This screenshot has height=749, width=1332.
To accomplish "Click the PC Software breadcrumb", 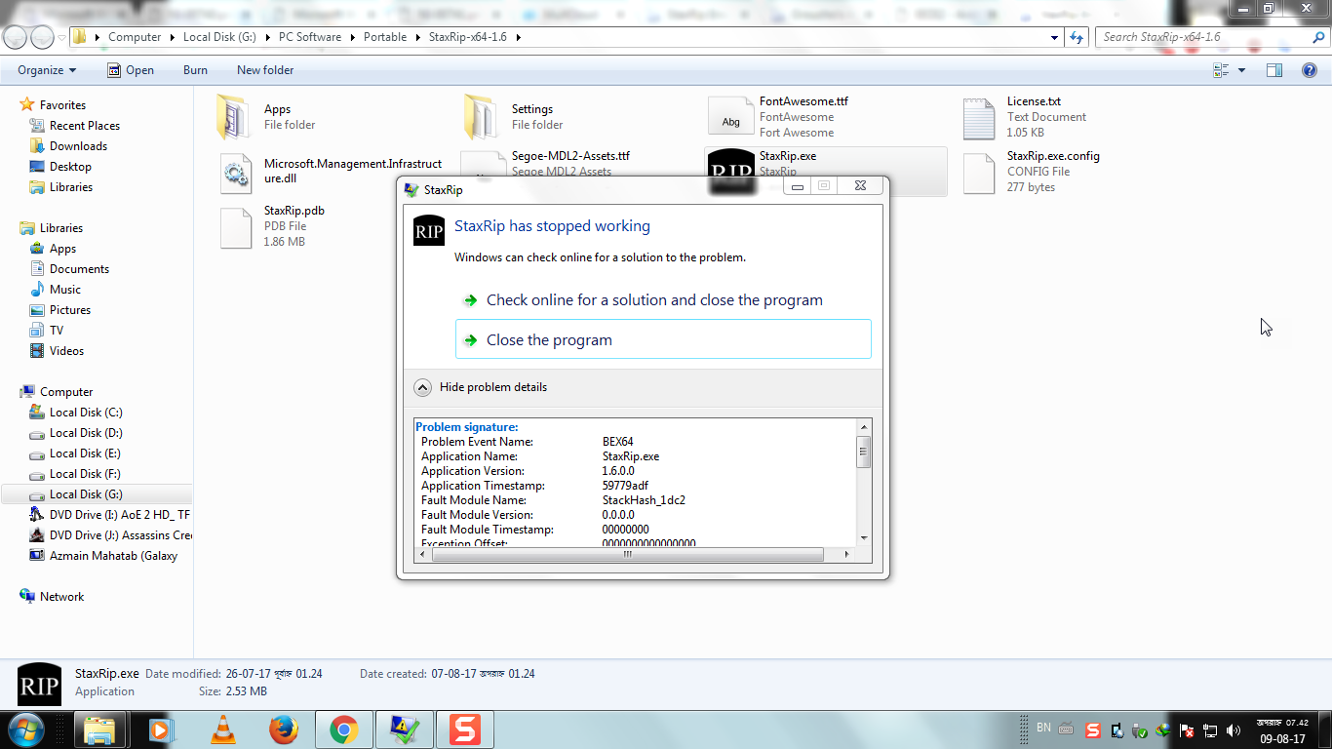I will pos(310,37).
